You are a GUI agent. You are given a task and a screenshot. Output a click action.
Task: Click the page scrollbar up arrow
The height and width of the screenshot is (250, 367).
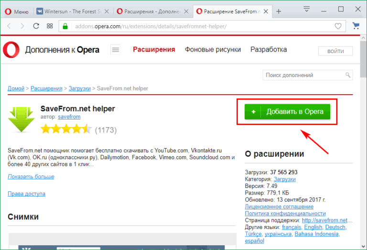point(363,38)
